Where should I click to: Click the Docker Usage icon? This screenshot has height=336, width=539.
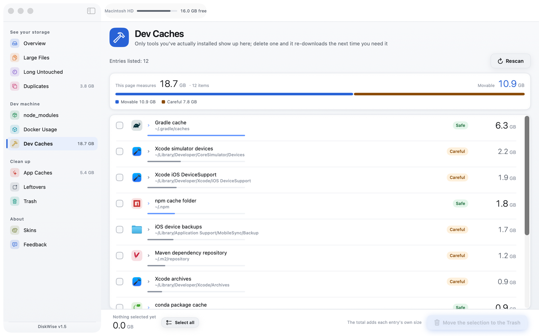tap(15, 129)
